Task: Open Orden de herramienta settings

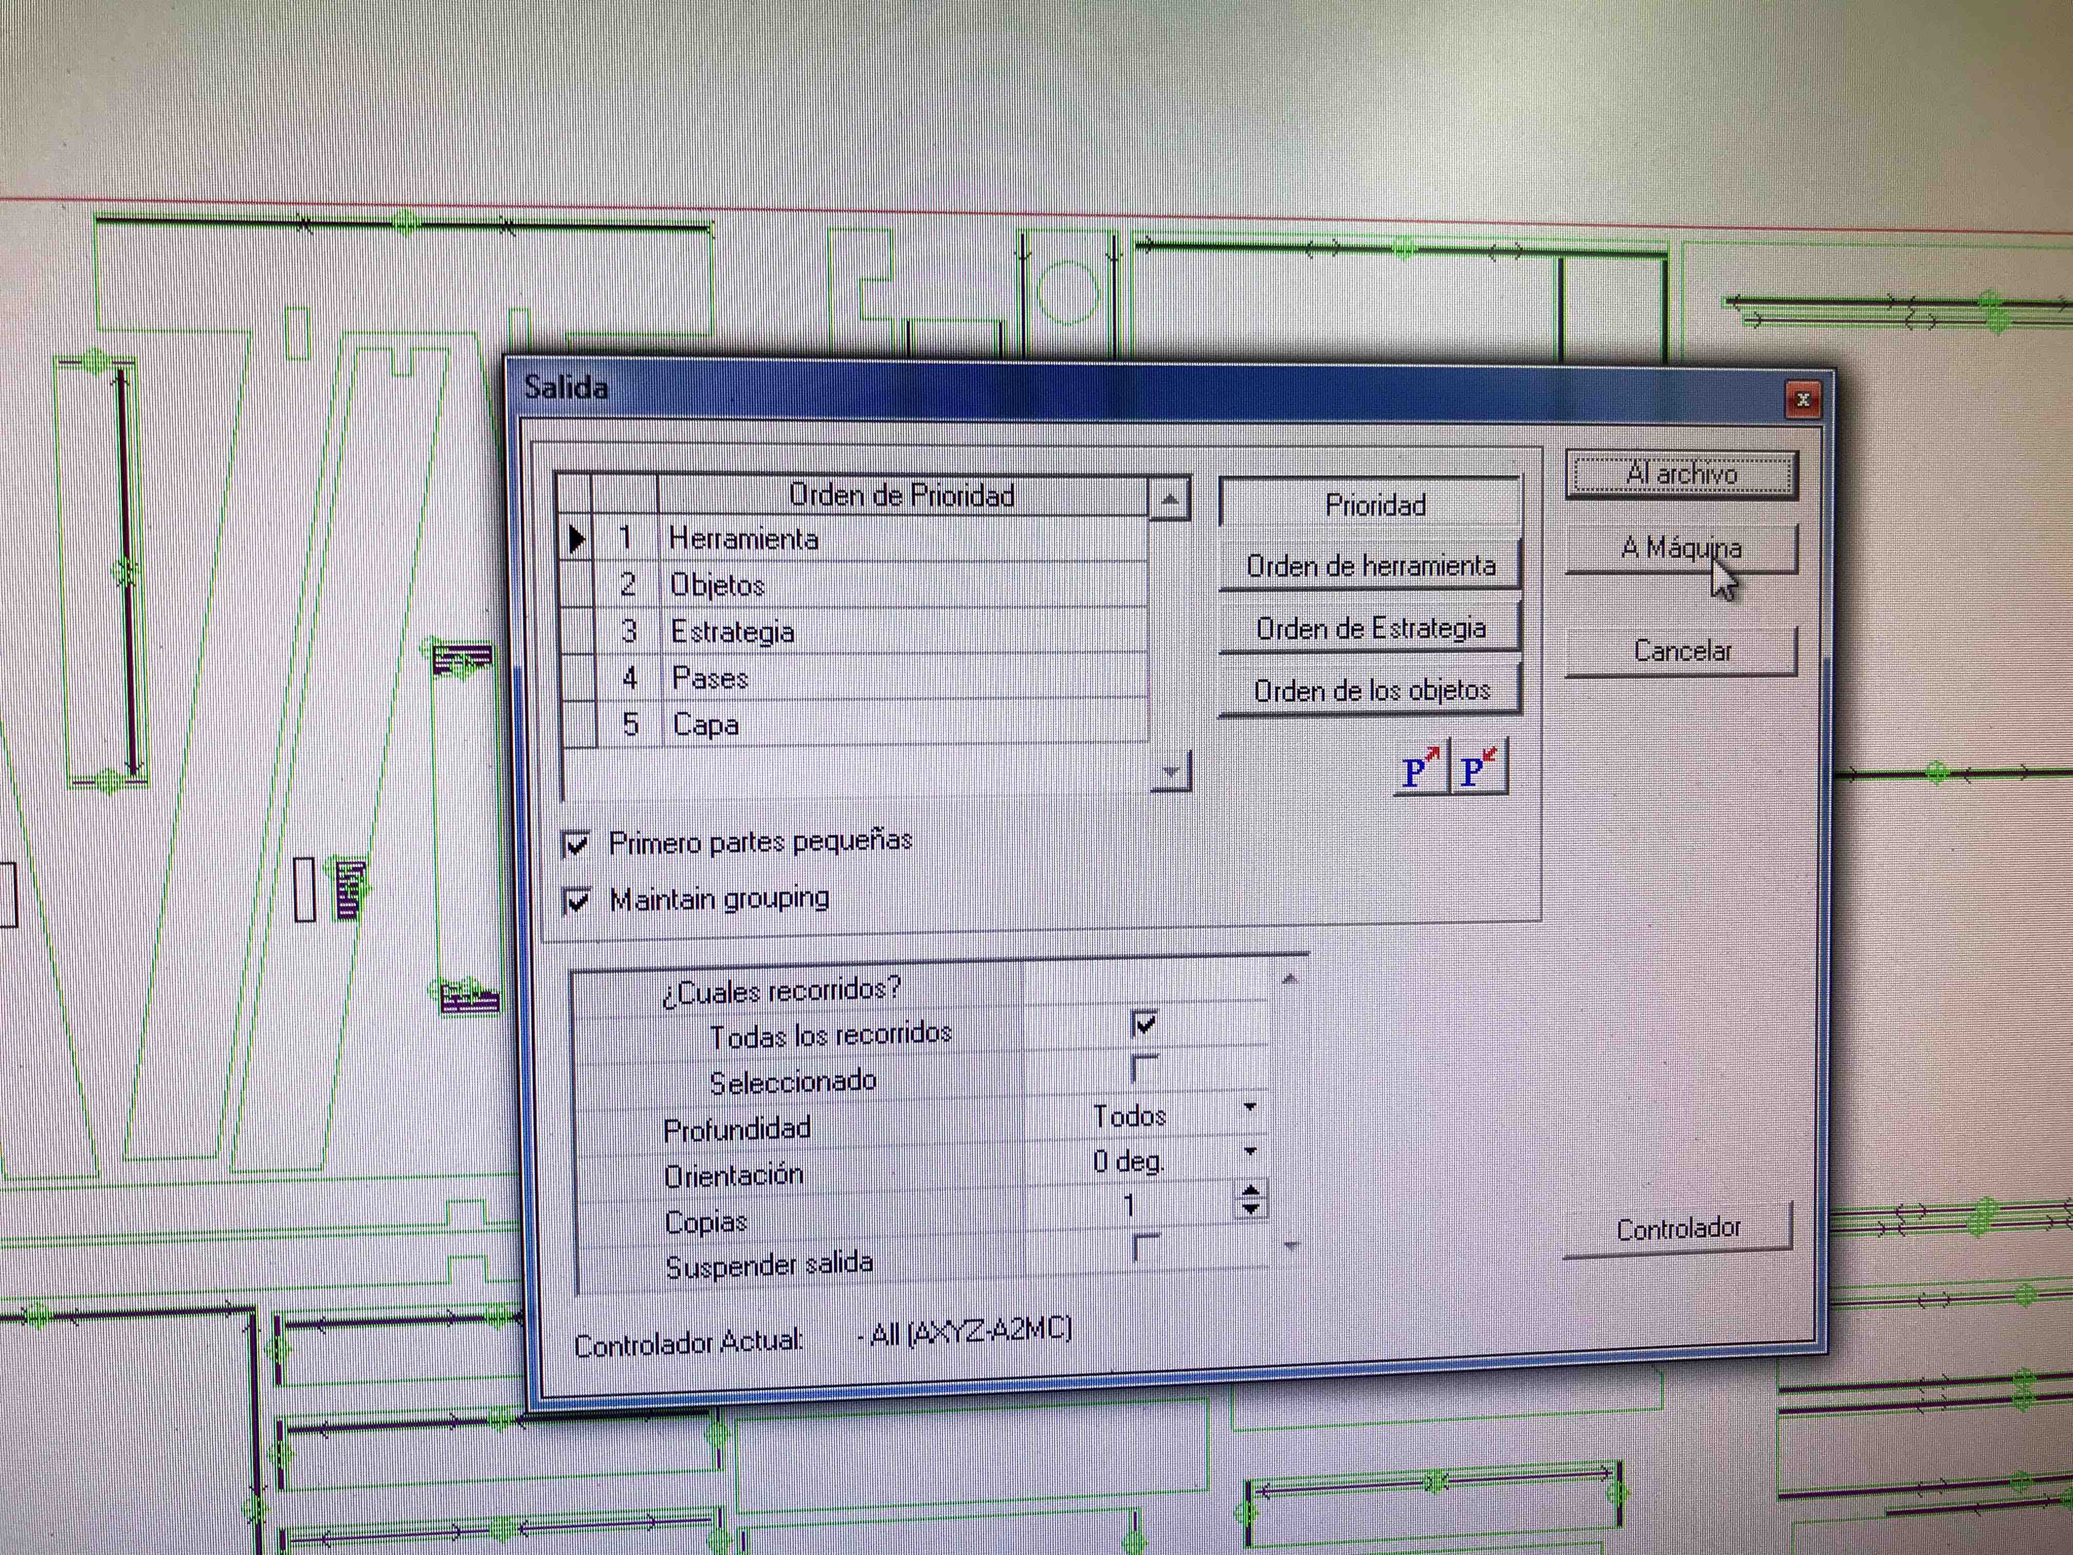Action: [1370, 566]
